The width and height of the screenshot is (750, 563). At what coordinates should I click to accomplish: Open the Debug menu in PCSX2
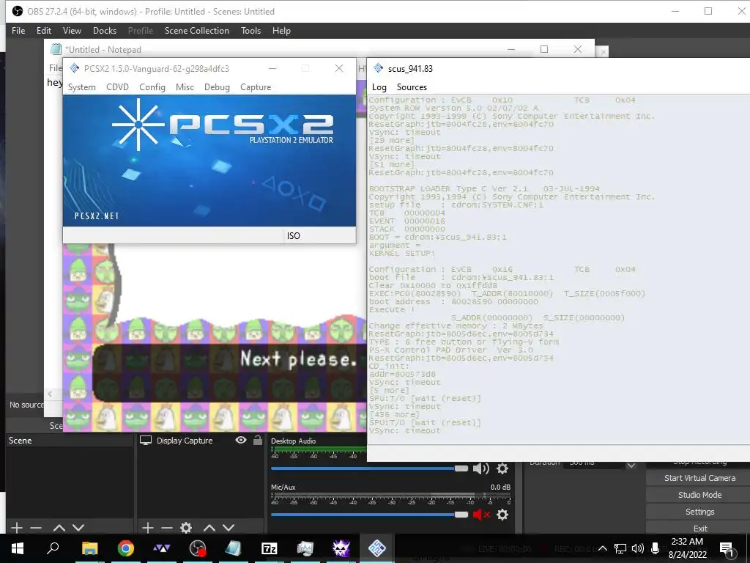pyautogui.click(x=217, y=87)
